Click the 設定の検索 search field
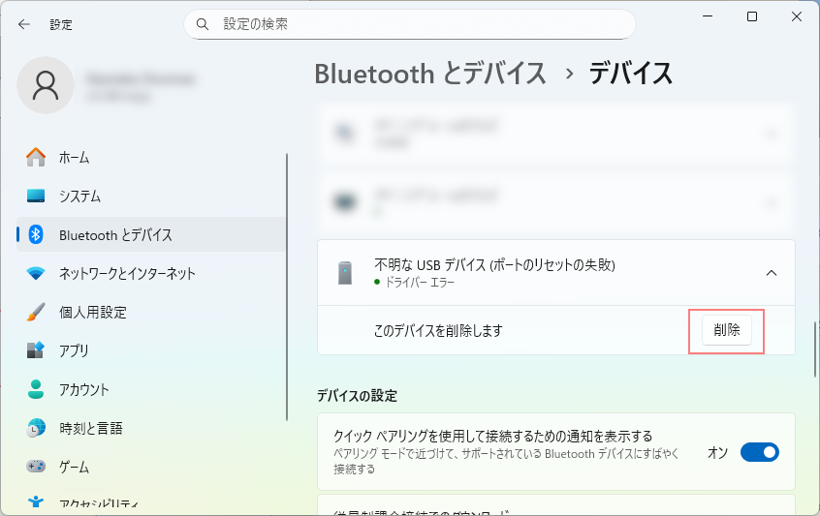Image resolution: width=820 pixels, height=516 pixels. point(417,23)
